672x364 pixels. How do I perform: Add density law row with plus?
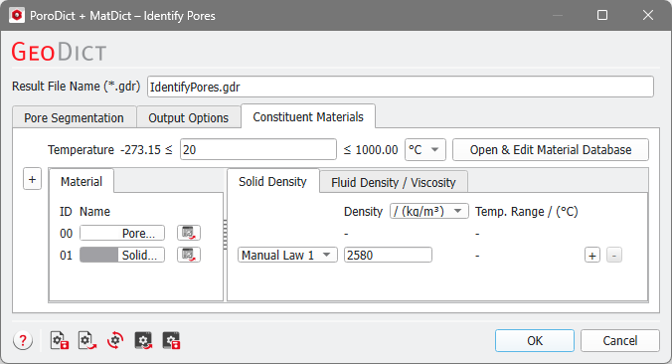click(x=592, y=256)
